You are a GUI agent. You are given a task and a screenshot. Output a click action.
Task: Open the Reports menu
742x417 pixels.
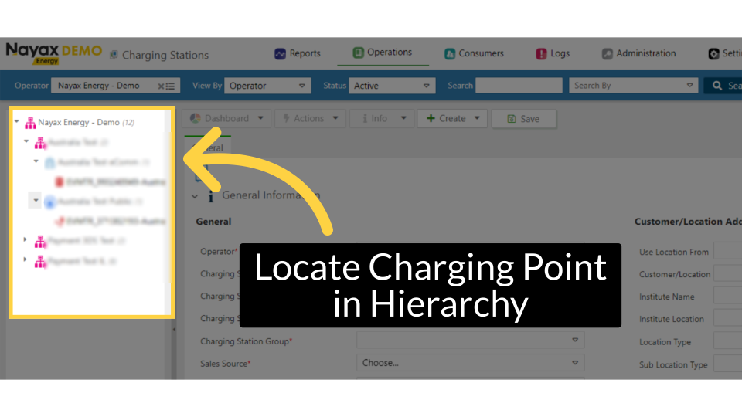(x=298, y=53)
